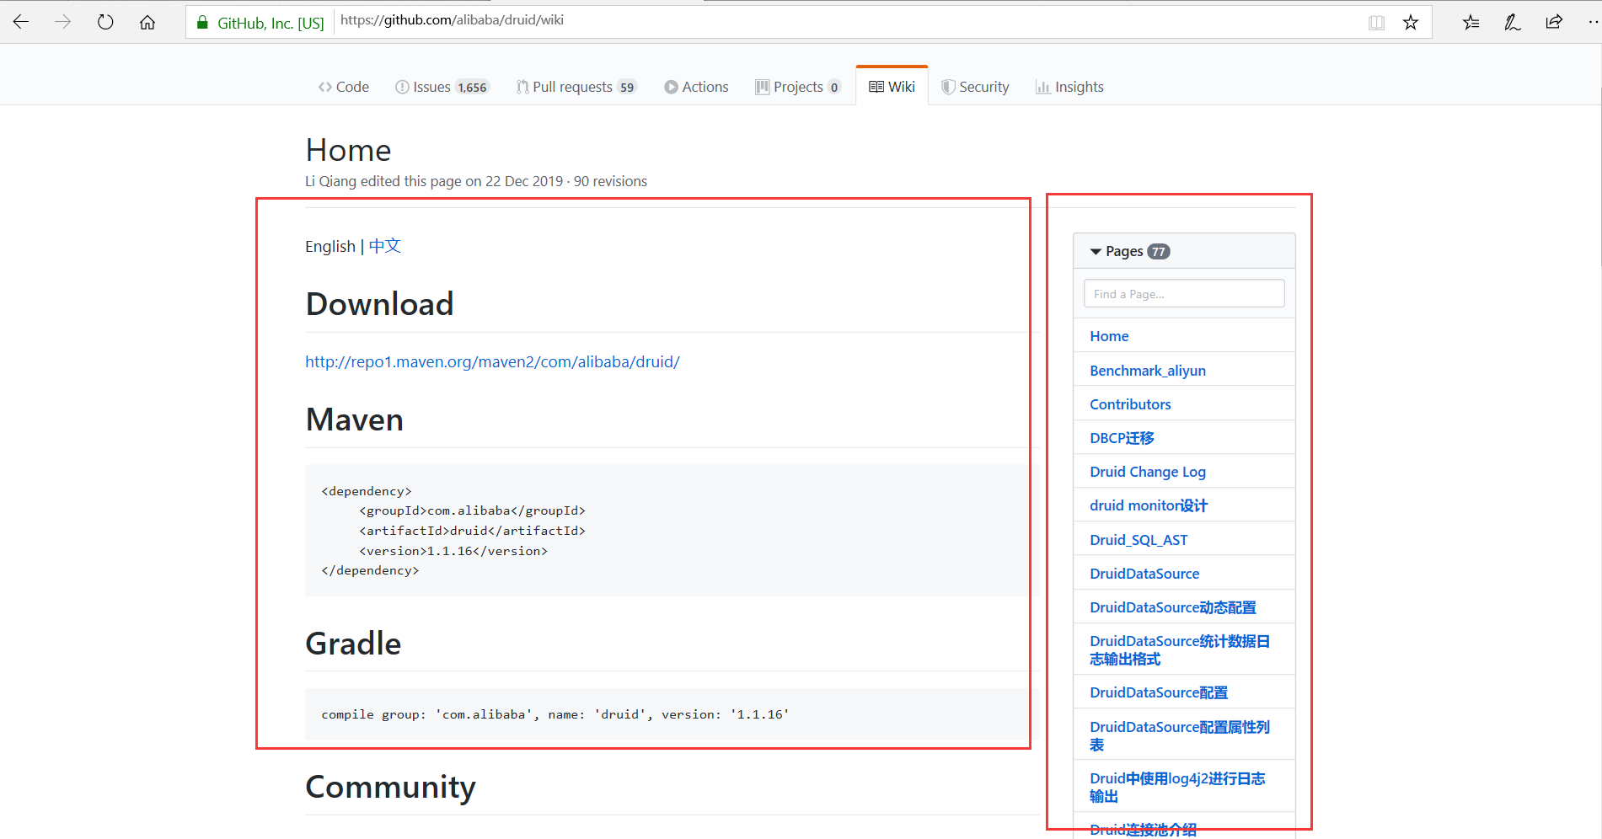
Task: Click the Share icon in the browser toolbar
Action: [x=1553, y=22]
